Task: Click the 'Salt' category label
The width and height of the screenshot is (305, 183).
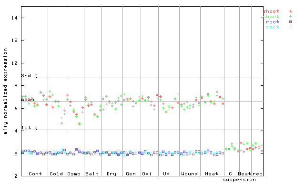Action: click(x=92, y=173)
